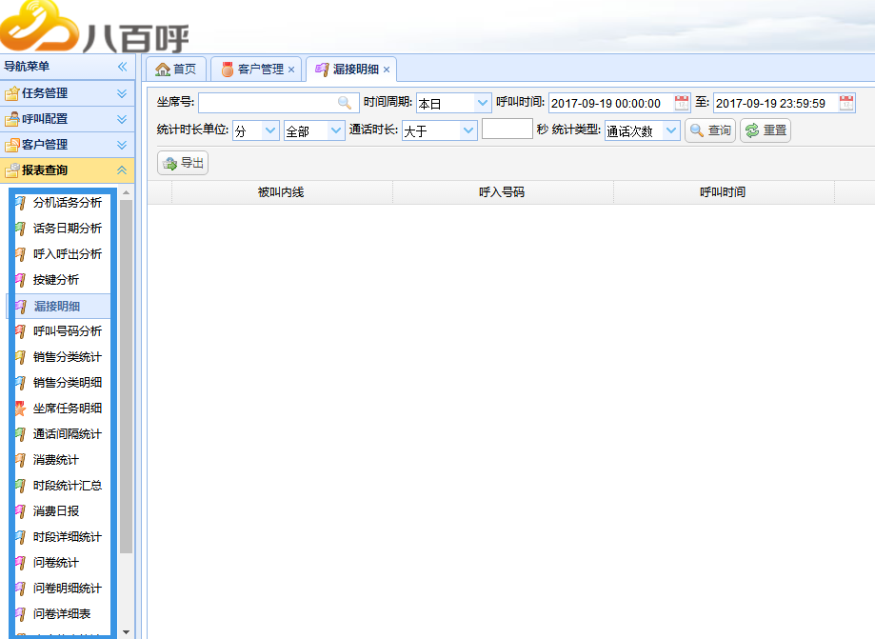
Task: Click the seconds input field for 通话时长
Action: coord(507,130)
